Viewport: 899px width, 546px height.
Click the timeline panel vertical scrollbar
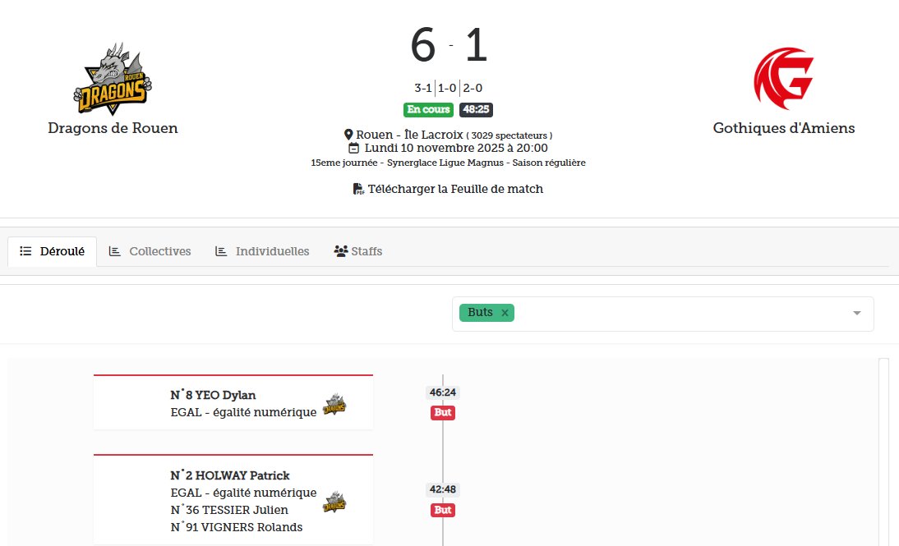tap(883, 452)
